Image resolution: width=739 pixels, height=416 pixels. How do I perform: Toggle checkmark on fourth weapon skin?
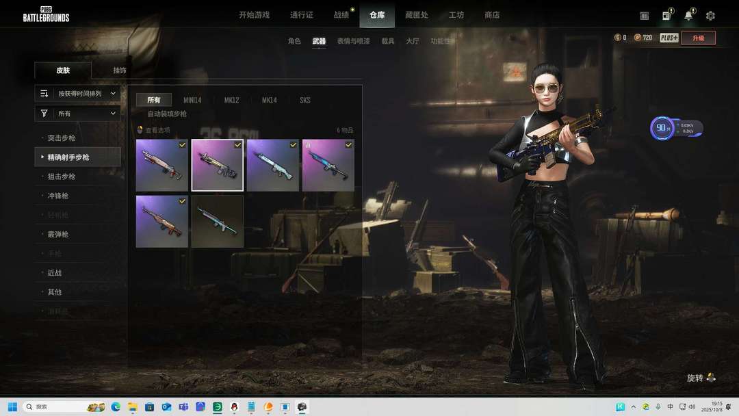[348, 145]
